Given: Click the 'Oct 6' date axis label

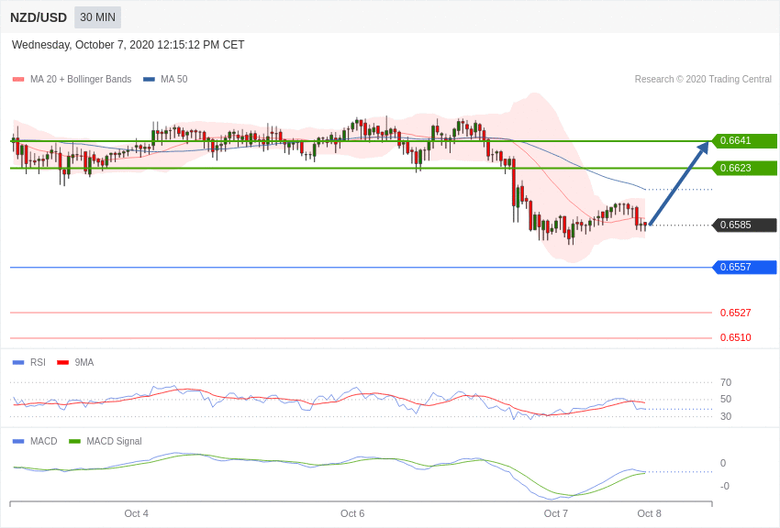Looking at the screenshot, I should tap(352, 513).
